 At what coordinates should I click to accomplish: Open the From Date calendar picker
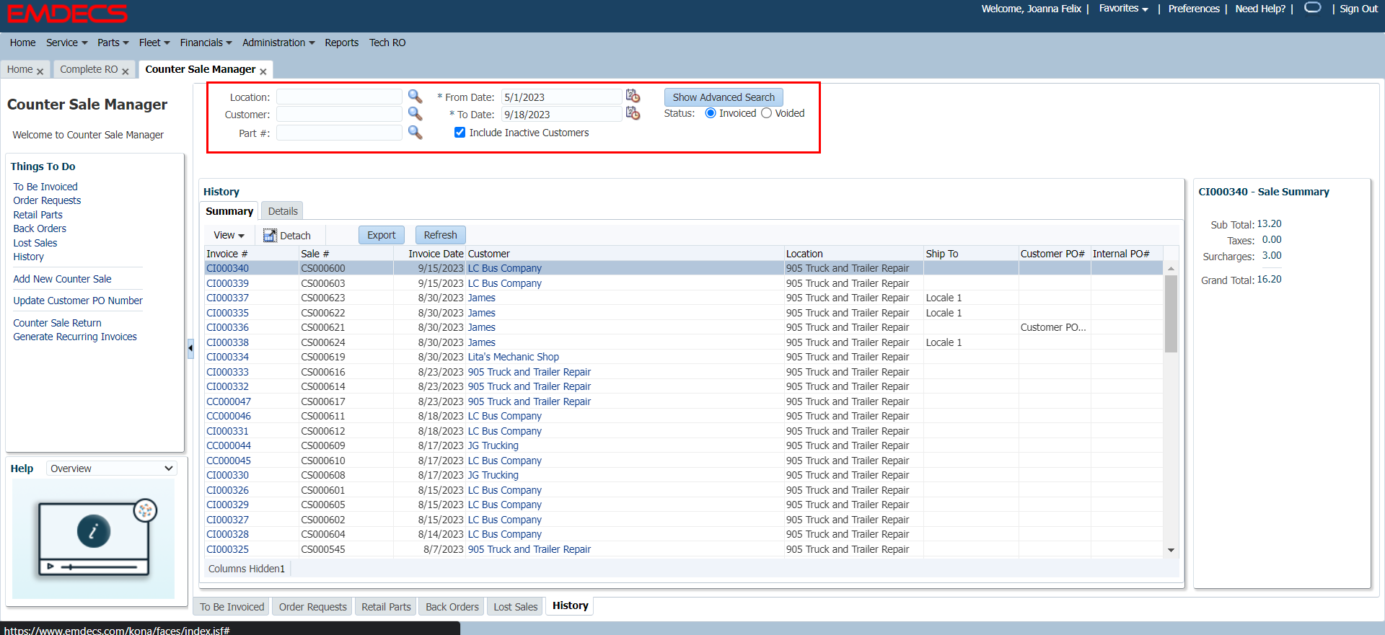pos(633,96)
